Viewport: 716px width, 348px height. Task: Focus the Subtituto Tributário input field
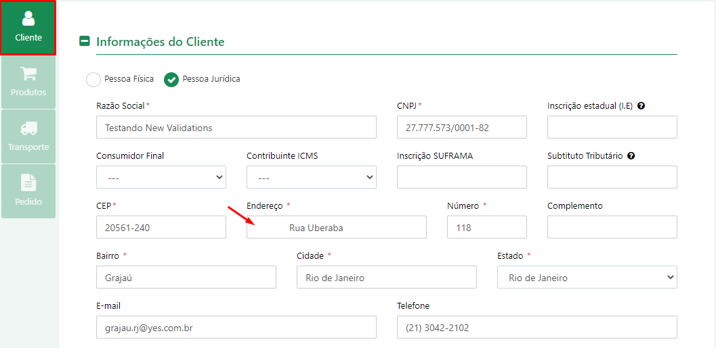pos(612,177)
